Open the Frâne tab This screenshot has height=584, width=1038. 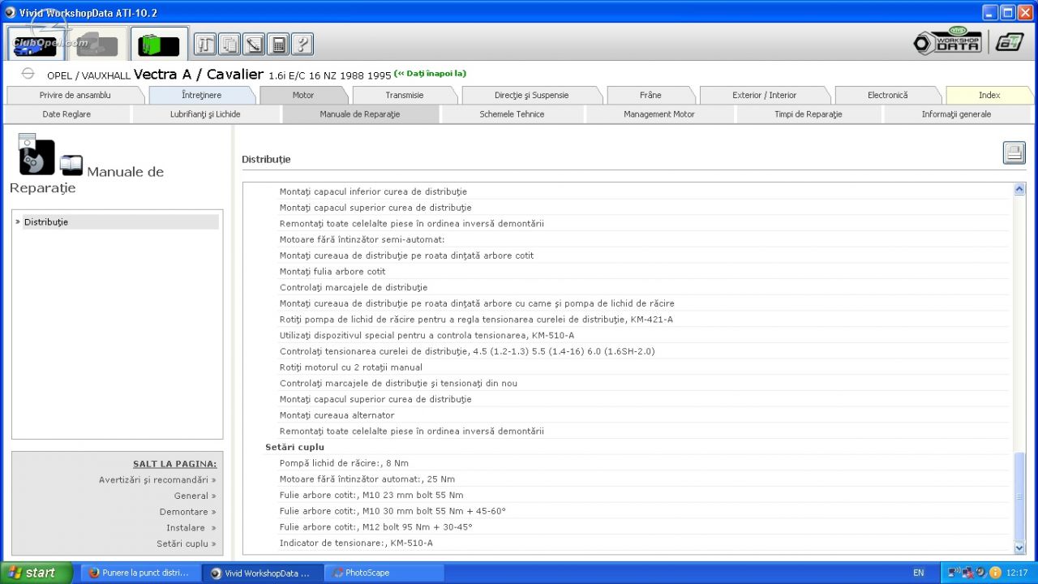(650, 95)
